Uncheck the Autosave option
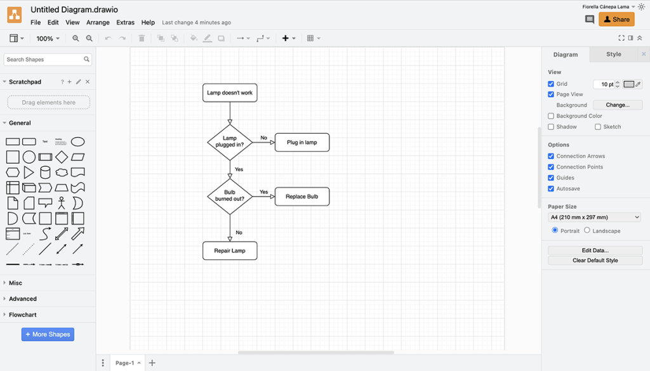 tap(551, 188)
